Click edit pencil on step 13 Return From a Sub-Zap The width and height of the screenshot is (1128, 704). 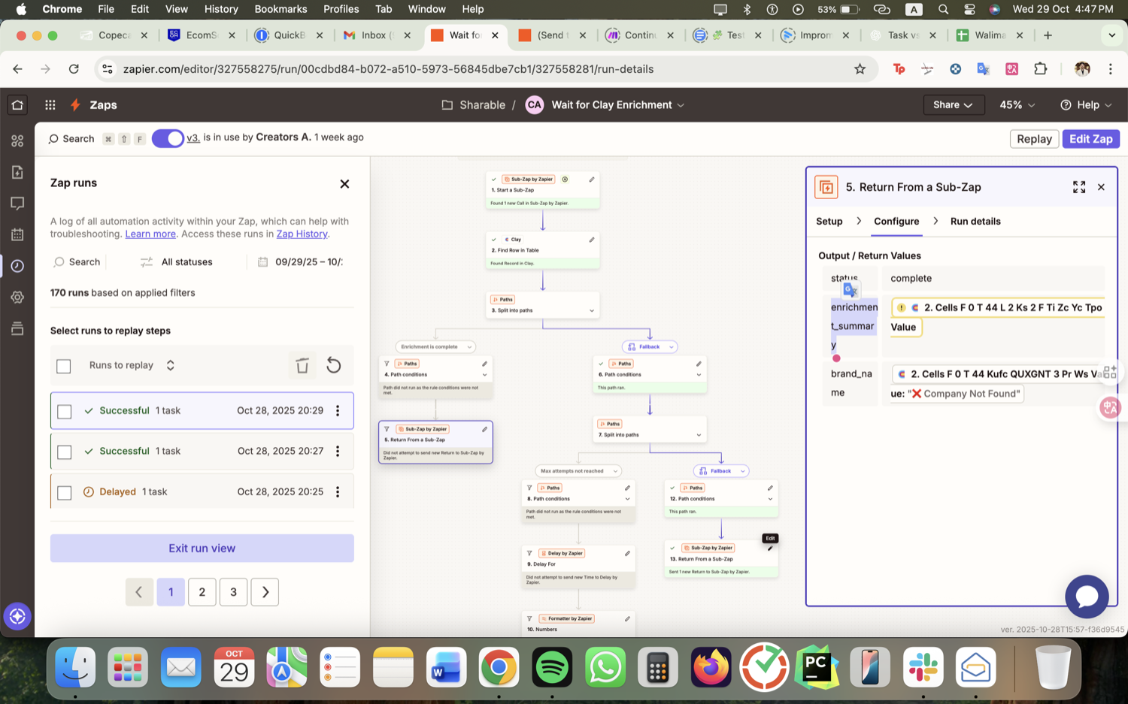tap(770, 548)
